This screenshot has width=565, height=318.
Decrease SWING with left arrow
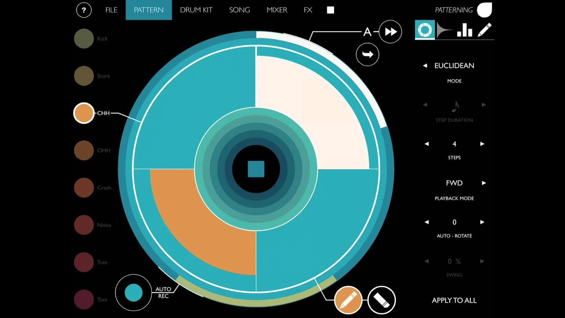coord(426,261)
